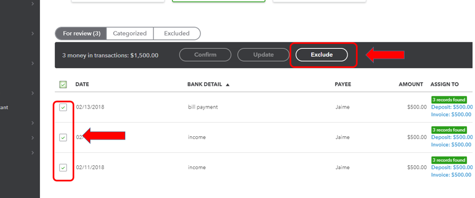Uncheck the middle income row checkbox
This screenshot has height=198, width=475.
[63, 137]
